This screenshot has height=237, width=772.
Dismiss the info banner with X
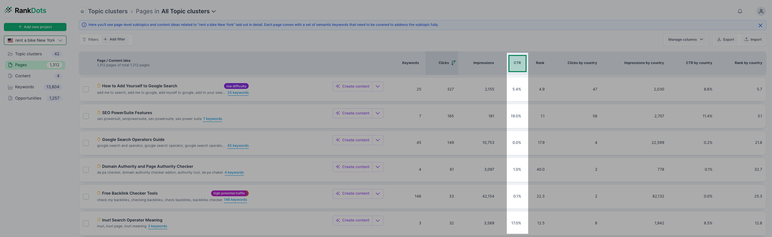coord(760,25)
